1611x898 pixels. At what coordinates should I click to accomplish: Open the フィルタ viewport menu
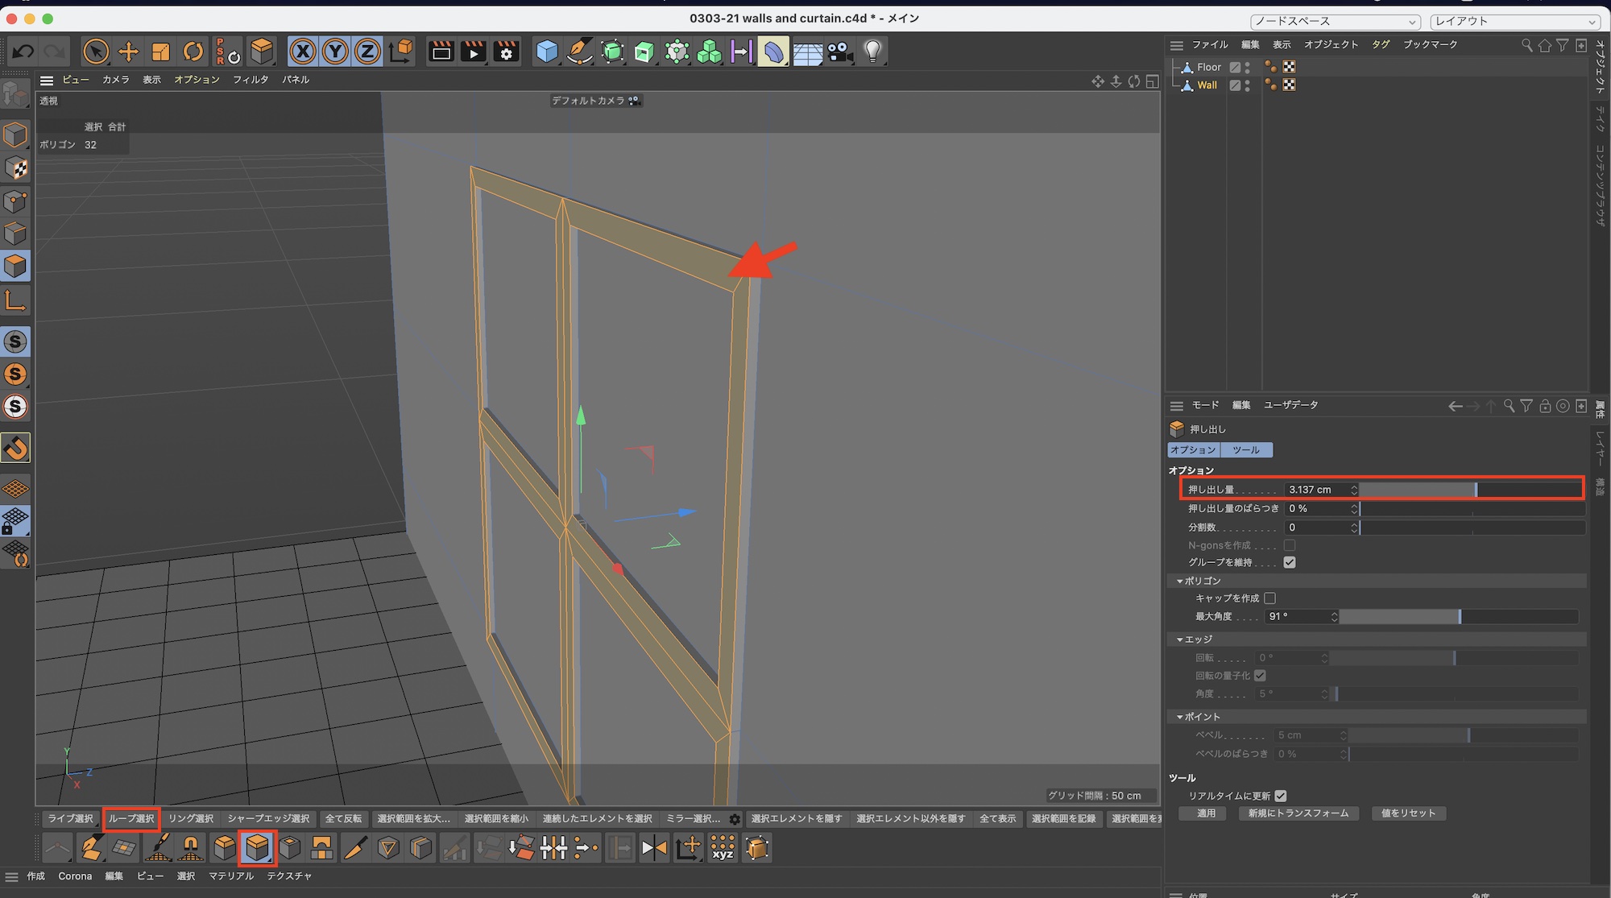[251, 80]
